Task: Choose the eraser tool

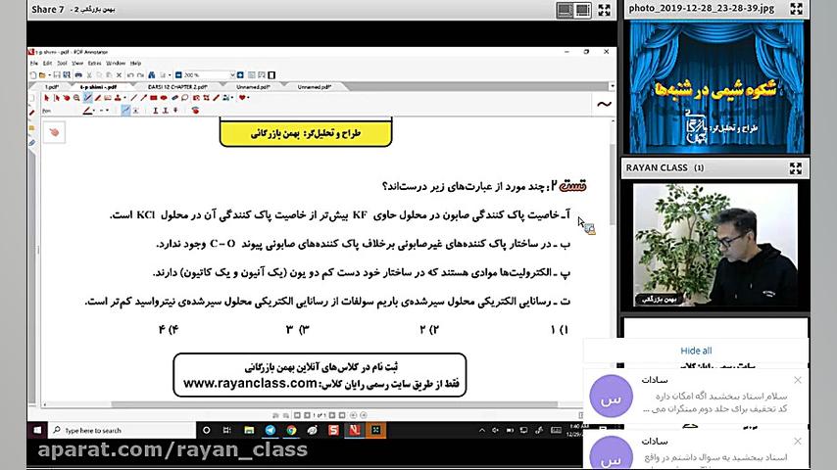Action: pyautogui.click(x=174, y=98)
